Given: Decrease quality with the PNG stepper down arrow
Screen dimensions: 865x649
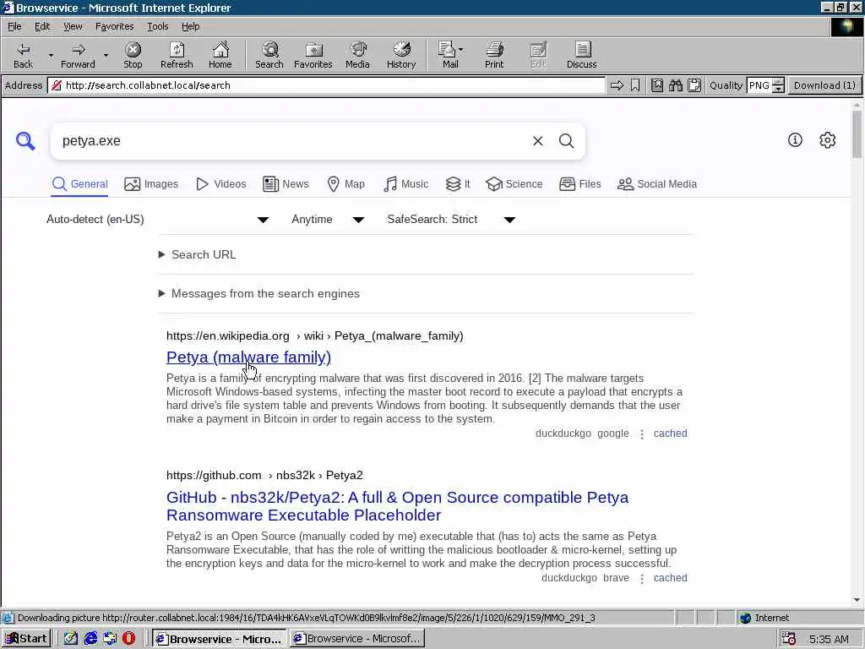Looking at the screenshot, I should [778, 90].
